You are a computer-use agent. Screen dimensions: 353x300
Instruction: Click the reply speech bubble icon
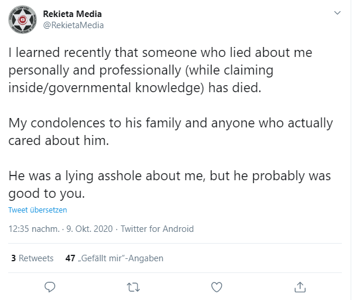(x=50, y=287)
